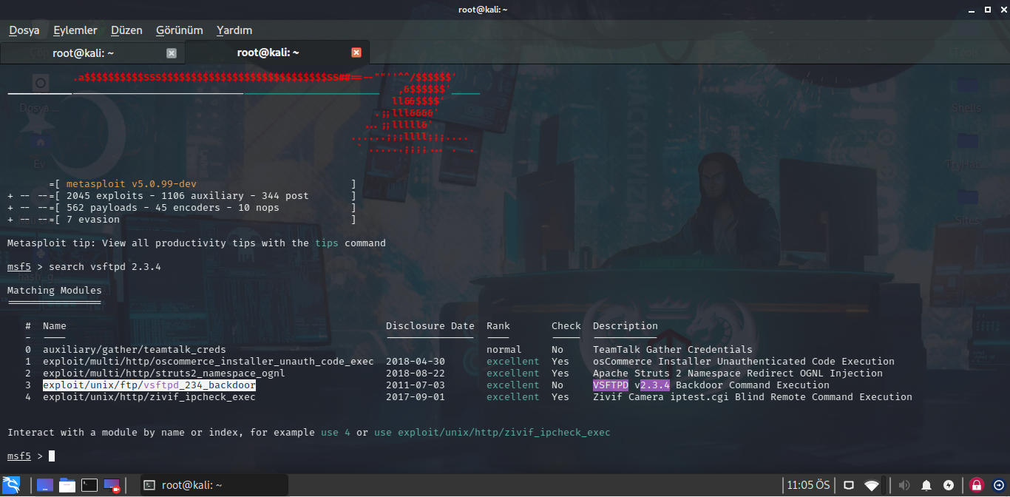This screenshot has width=1010, height=497.
Task: Click the 'Rank' column header
Action: tap(498, 326)
